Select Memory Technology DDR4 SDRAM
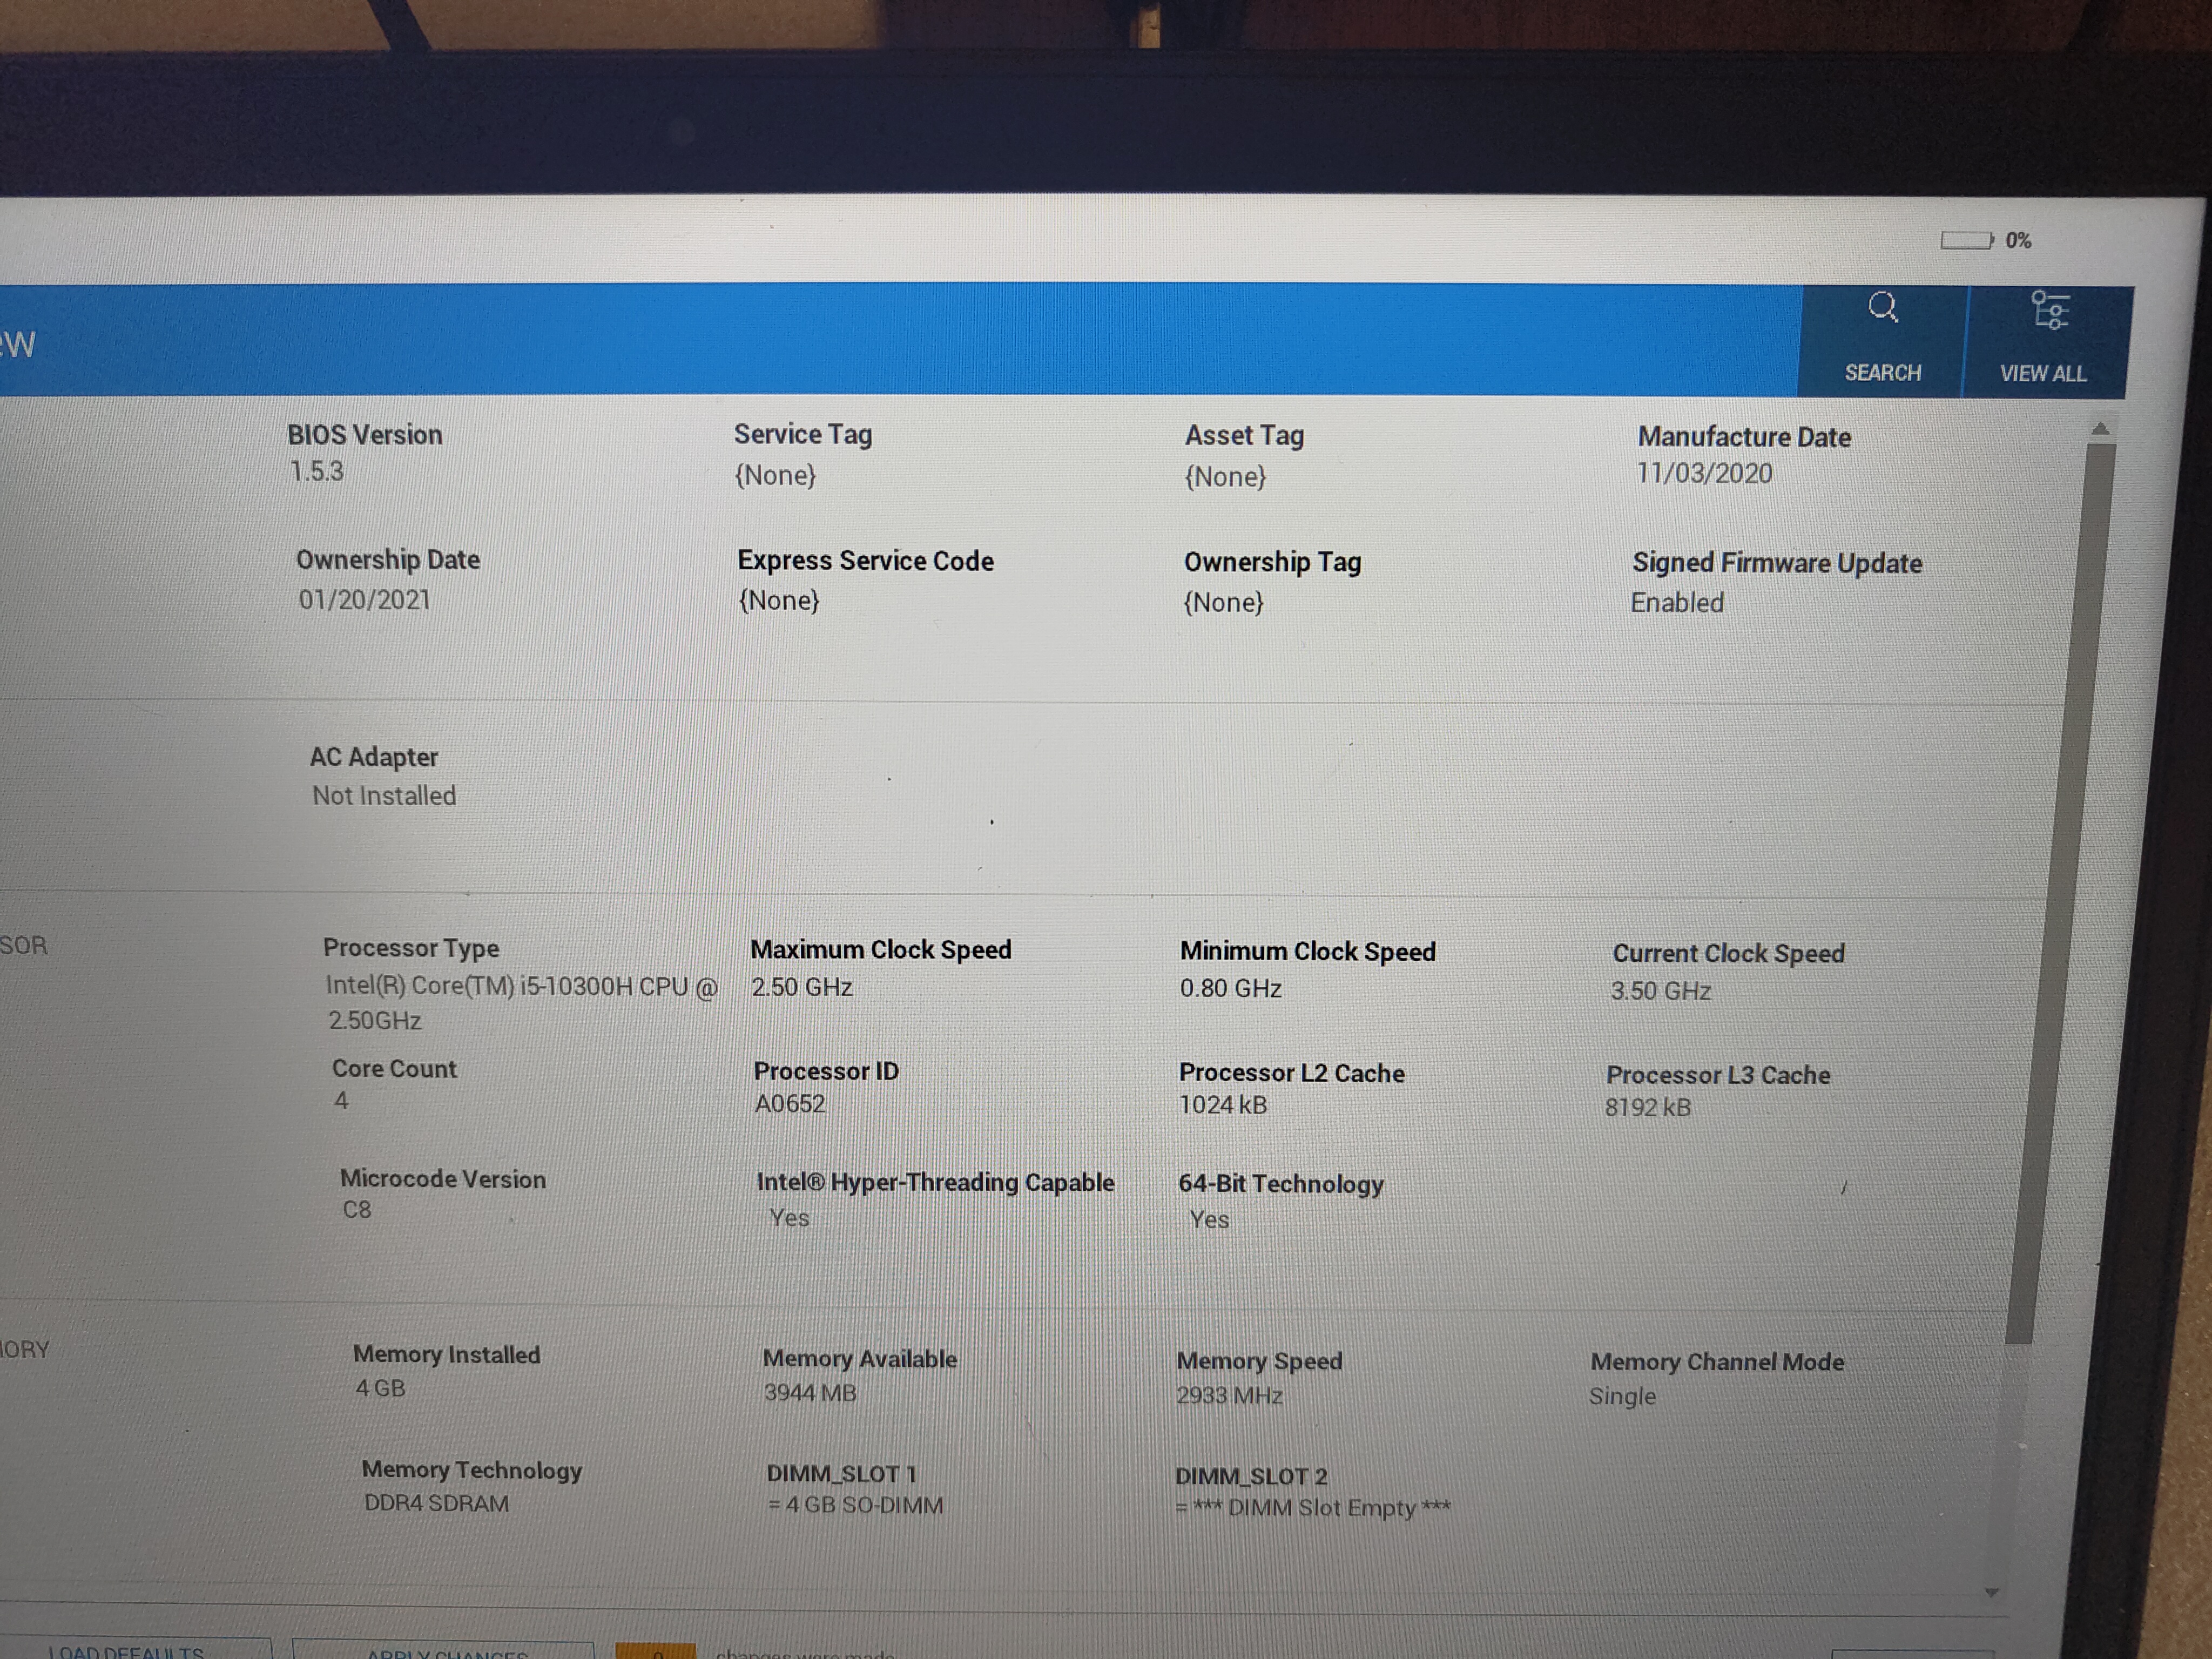 [x=437, y=1503]
